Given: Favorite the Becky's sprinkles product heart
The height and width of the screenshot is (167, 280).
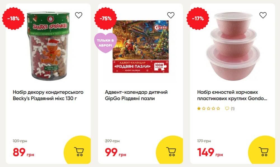Looking at the screenshot, I should pyautogui.click(x=79, y=15).
